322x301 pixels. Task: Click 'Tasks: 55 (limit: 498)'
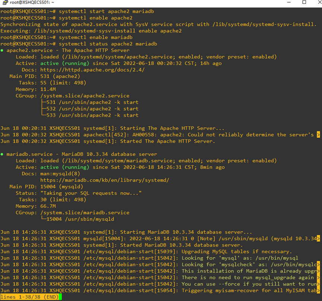(52, 83)
